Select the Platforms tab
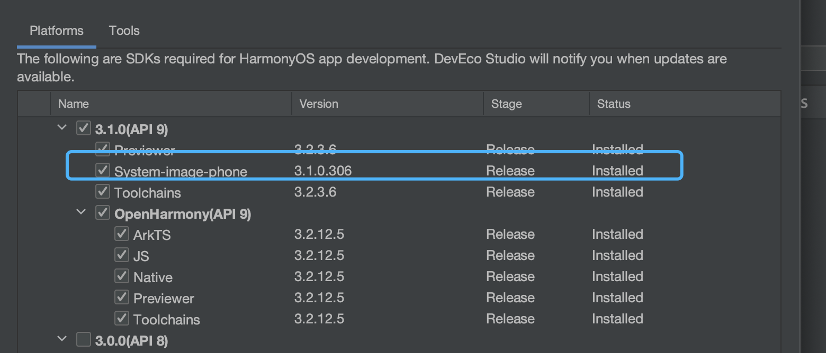826x353 pixels. click(56, 31)
